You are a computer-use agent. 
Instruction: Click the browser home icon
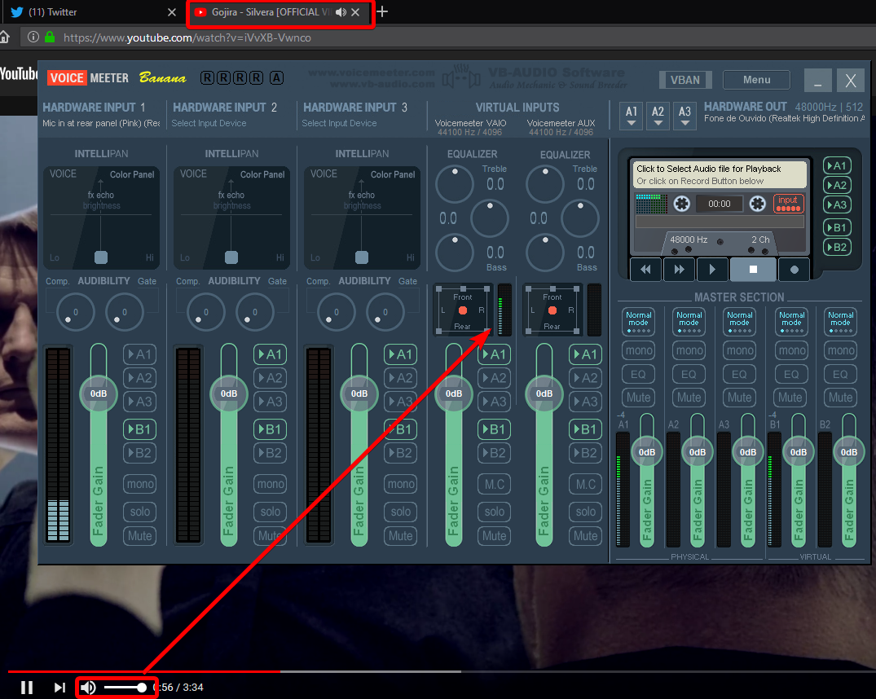[x=4, y=37]
